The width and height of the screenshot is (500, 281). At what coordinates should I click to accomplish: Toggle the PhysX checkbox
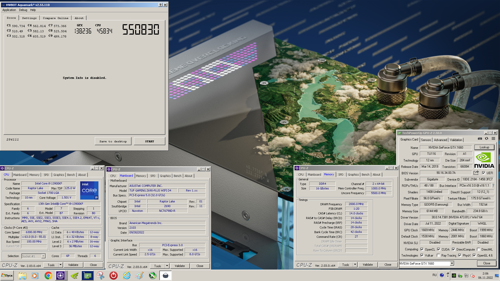pos(460,255)
